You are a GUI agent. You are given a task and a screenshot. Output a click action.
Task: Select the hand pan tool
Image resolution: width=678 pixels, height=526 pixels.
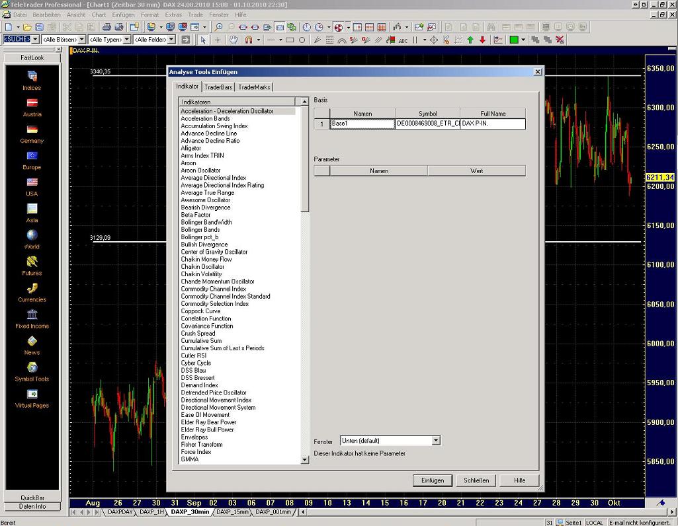[x=233, y=40]
